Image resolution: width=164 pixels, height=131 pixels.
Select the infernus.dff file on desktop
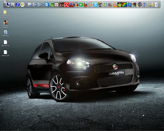[x=5, y=53]
